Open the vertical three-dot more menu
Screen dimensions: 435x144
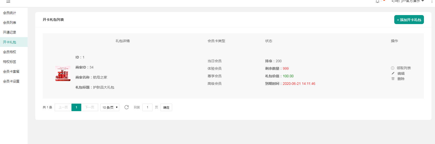pyautogui.click(x=432, y=1)
